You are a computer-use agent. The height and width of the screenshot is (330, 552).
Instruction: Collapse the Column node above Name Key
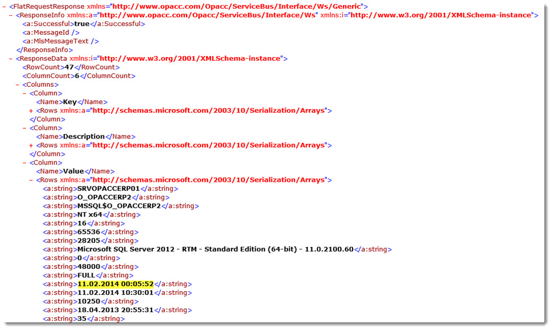point(24,93)
